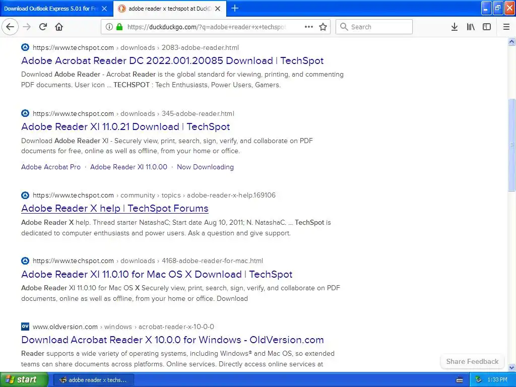Image resolution: width=516 pixels, height=387 pixels.
Task: Click URL text adobe-reader-x-help.169106
Action: coord(231,195)
